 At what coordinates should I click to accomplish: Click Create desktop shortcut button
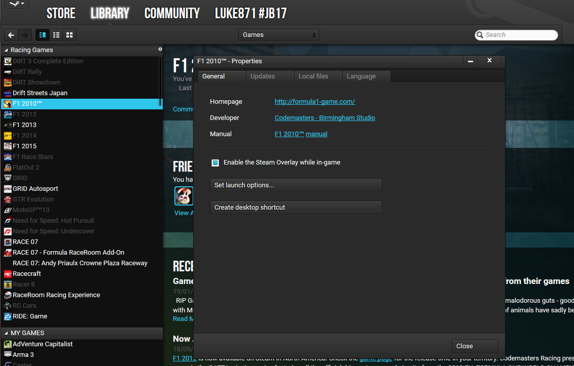(296, 208)
